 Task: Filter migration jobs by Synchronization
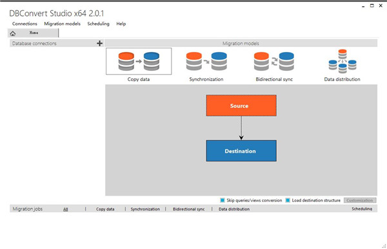pyautogui.click(x=145, y=209)
